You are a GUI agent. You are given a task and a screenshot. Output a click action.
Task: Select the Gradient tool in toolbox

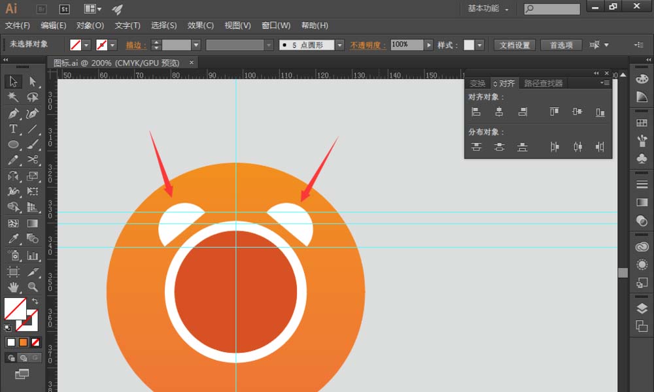point(33,223)
